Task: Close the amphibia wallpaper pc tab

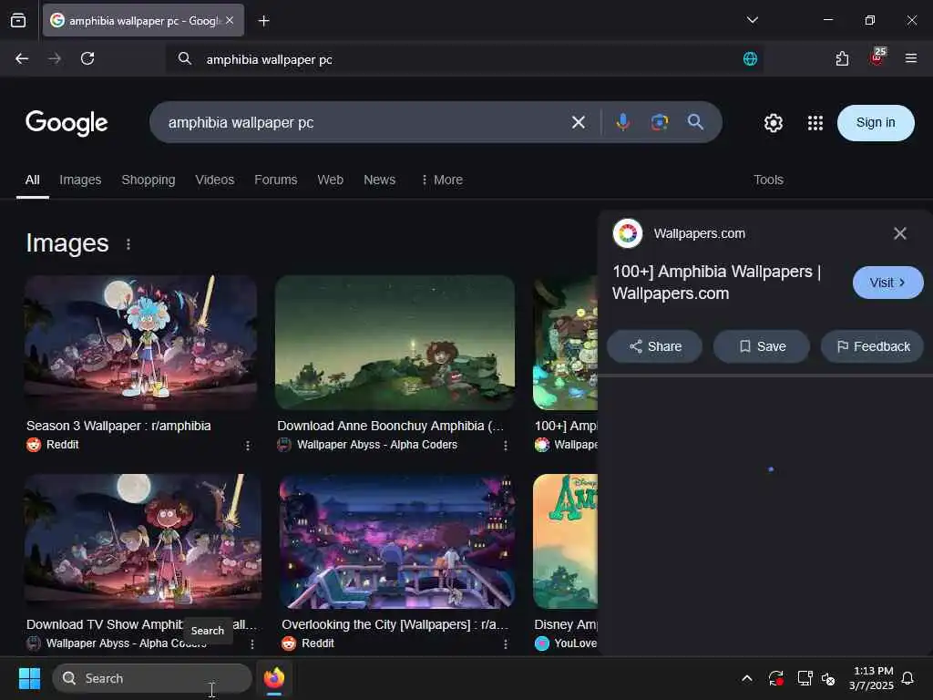Action: (230, 20)
